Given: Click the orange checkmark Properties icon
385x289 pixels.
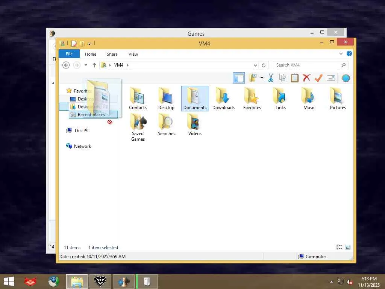Looking at the screenshot, I should pos(318,78).
